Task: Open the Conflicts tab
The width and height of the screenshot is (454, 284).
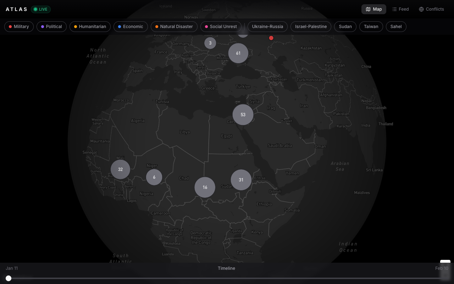Action: pyautogui.click(x=431, y=9)
